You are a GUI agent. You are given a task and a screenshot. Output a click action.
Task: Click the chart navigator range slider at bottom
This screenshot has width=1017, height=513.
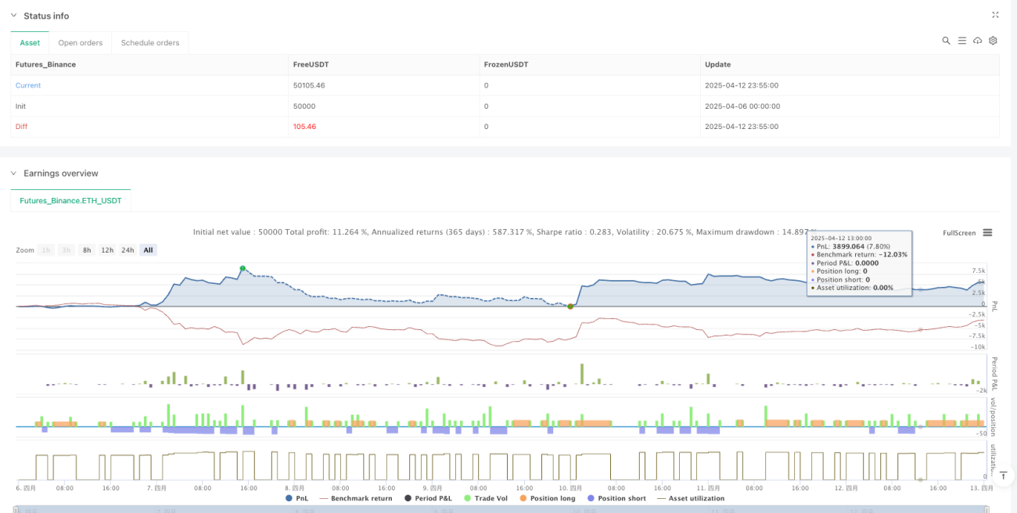point(501,509)
